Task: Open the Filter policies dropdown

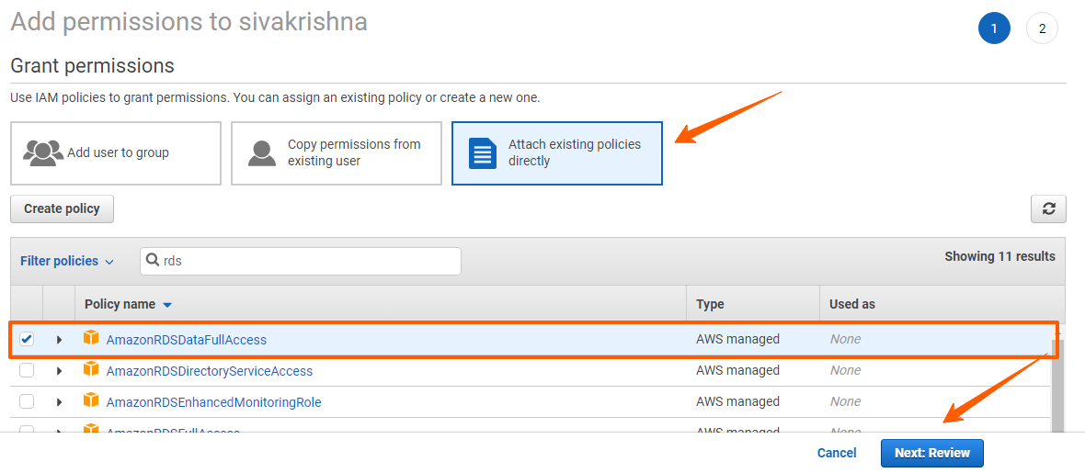Action: pos(67,262)
